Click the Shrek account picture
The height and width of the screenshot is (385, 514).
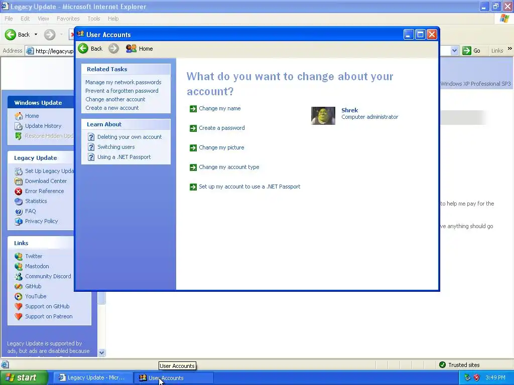pos(323,116)
